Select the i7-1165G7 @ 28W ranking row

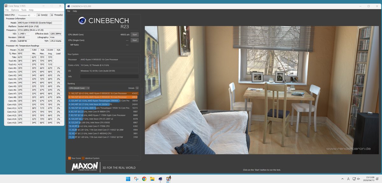point(103,130)
